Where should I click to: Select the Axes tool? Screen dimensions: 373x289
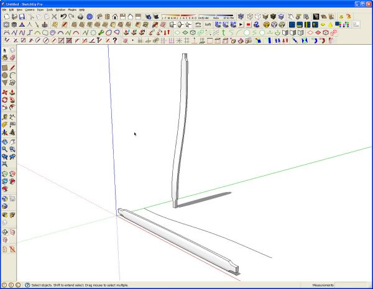[x=4, y=132]
